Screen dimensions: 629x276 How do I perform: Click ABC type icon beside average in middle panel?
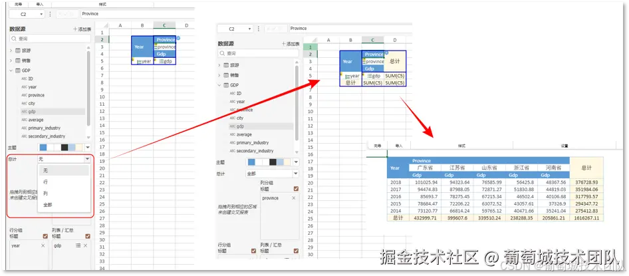(x=232, y=134)
